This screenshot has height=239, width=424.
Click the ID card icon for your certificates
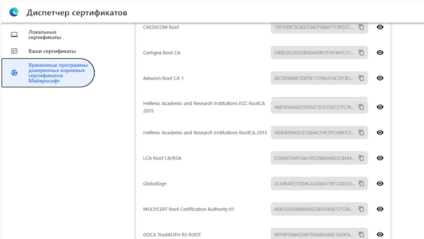[14, 51]
